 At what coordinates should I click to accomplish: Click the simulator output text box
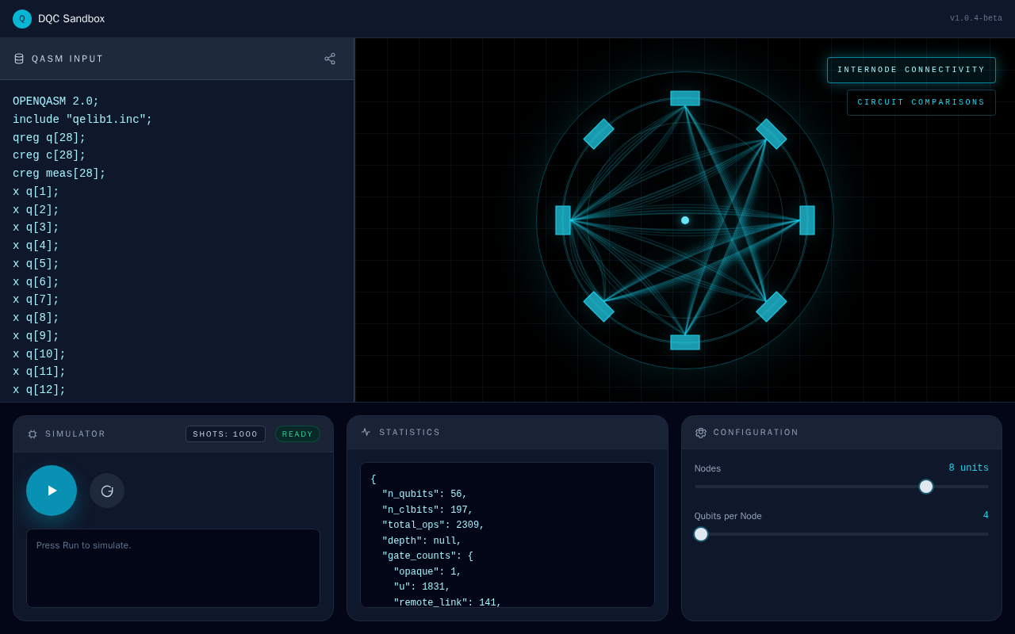[173, 568]
